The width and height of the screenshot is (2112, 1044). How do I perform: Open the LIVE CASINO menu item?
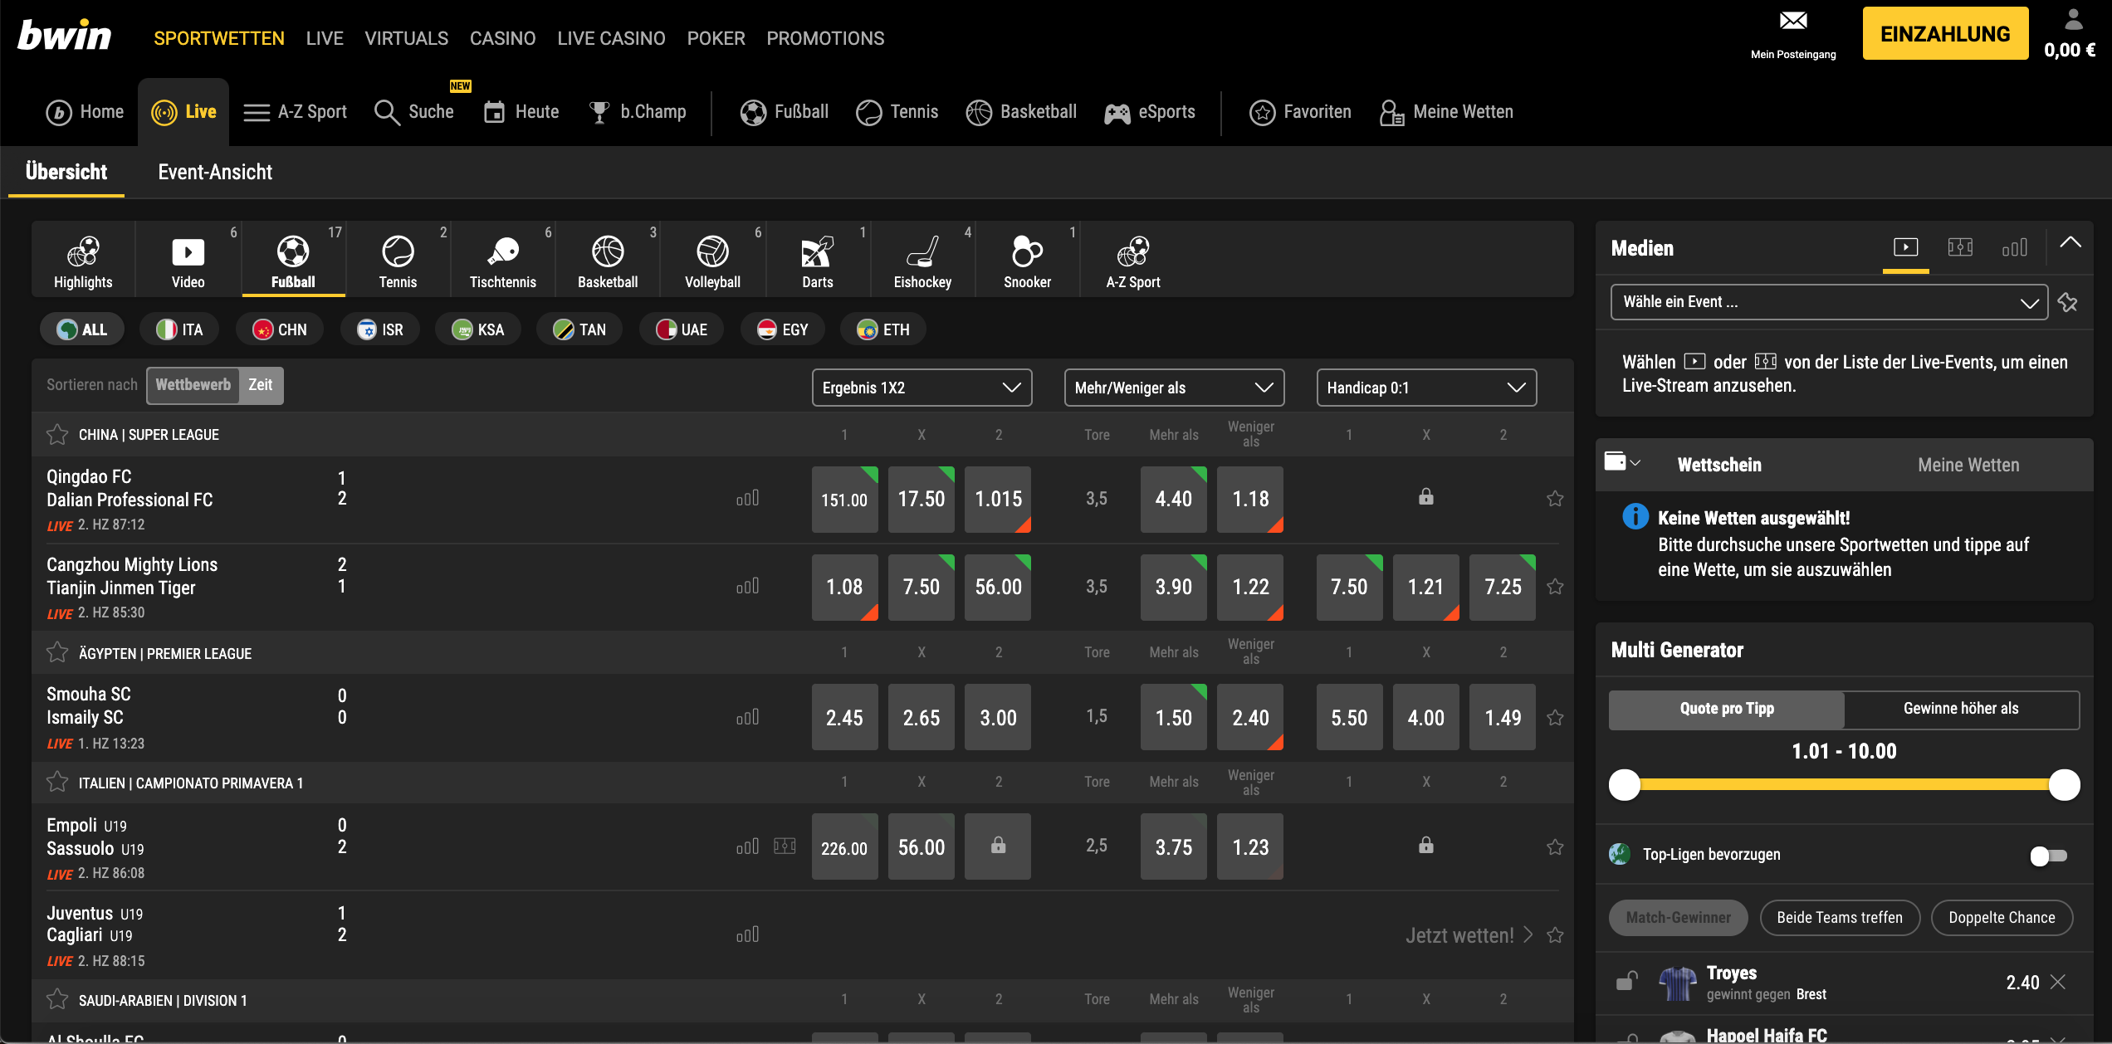pyautogui.click(x=611, y=38)
